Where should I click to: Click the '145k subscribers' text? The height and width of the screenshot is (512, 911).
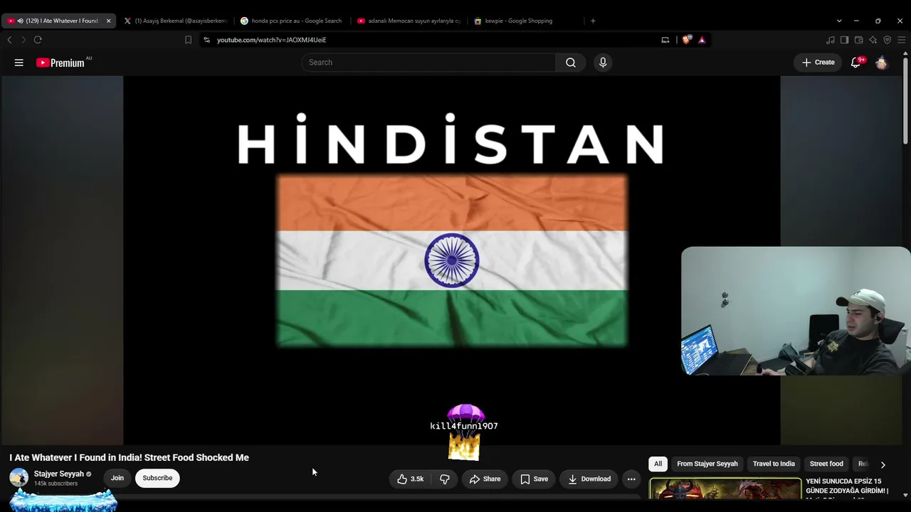(56, 484)
